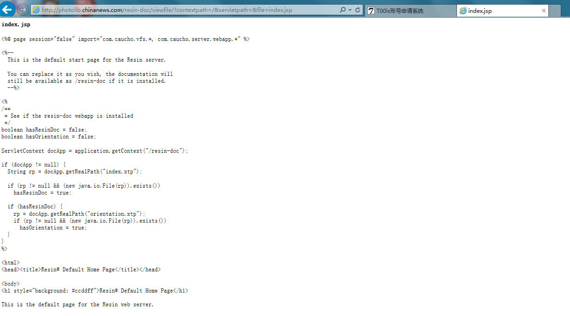Click 'if (hasResinDoc) {' line

tap(35, 207)
